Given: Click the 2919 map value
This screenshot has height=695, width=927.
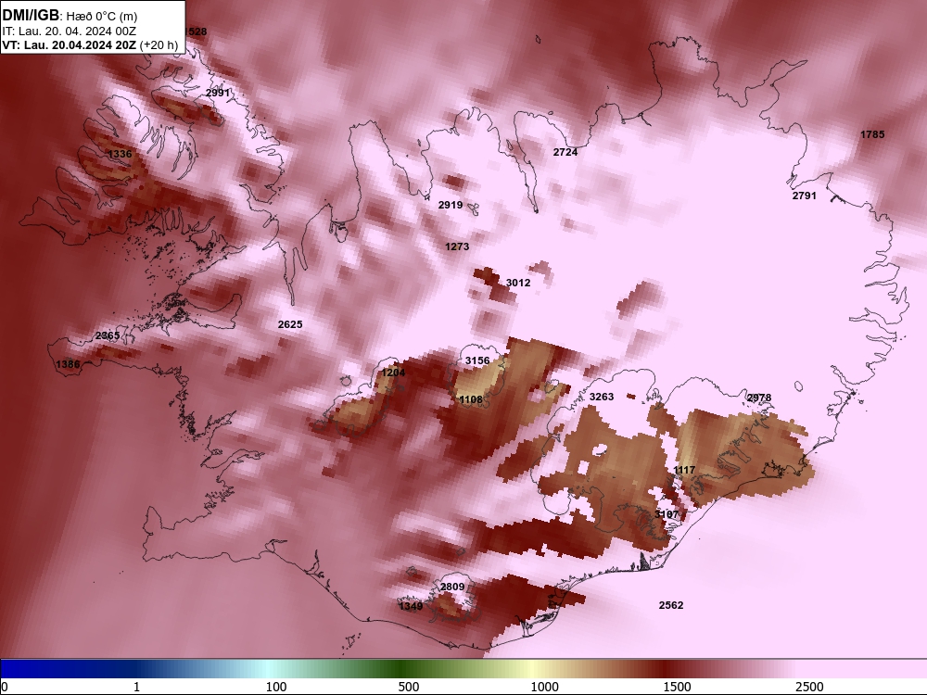Looking at the screenshot, I should pyautogui.click(x=451, y=205).
